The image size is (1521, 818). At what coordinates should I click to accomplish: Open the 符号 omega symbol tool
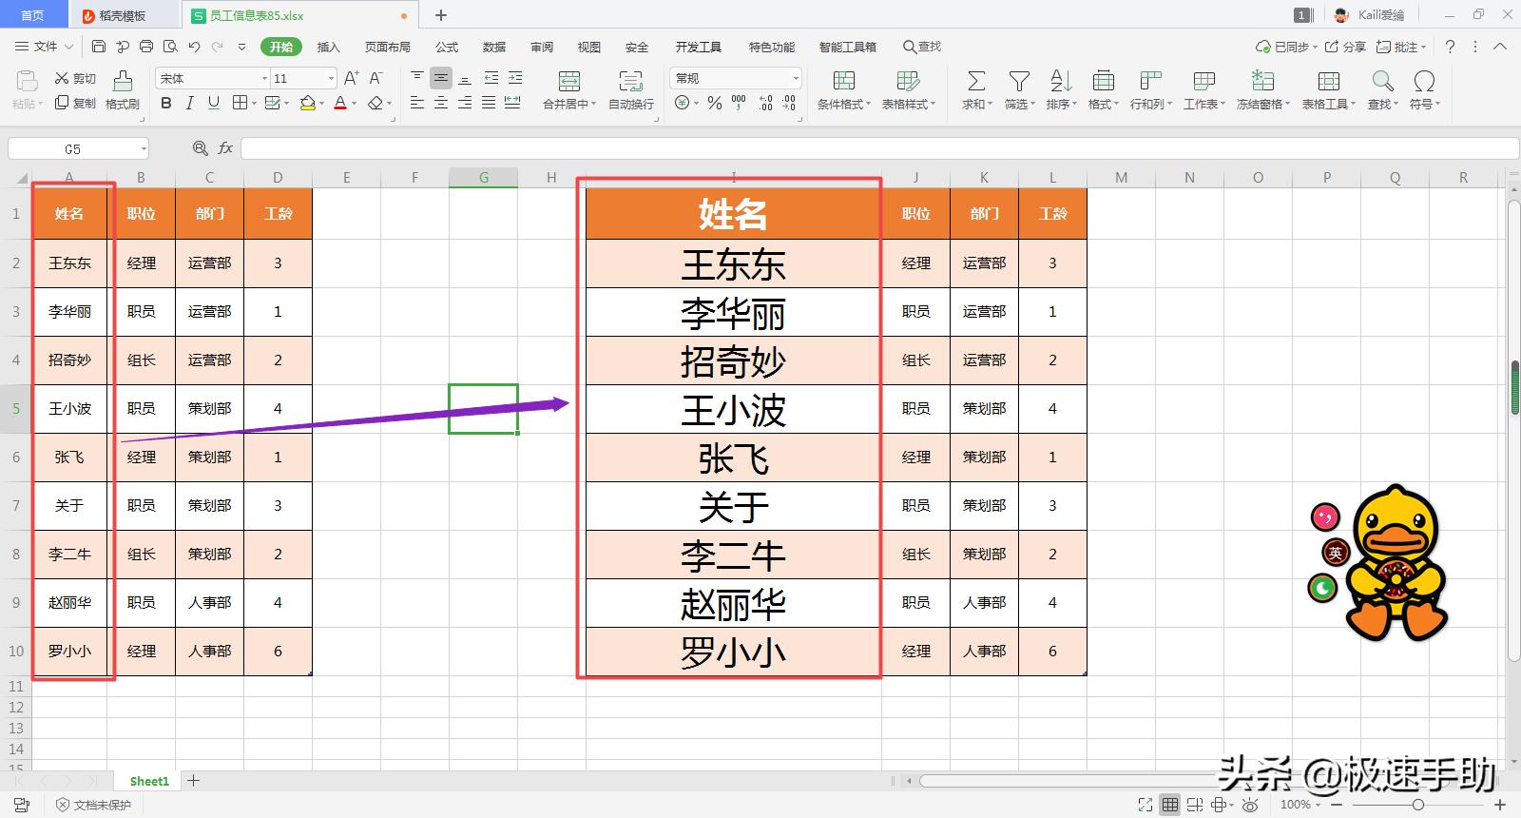tap(1424, 90)
